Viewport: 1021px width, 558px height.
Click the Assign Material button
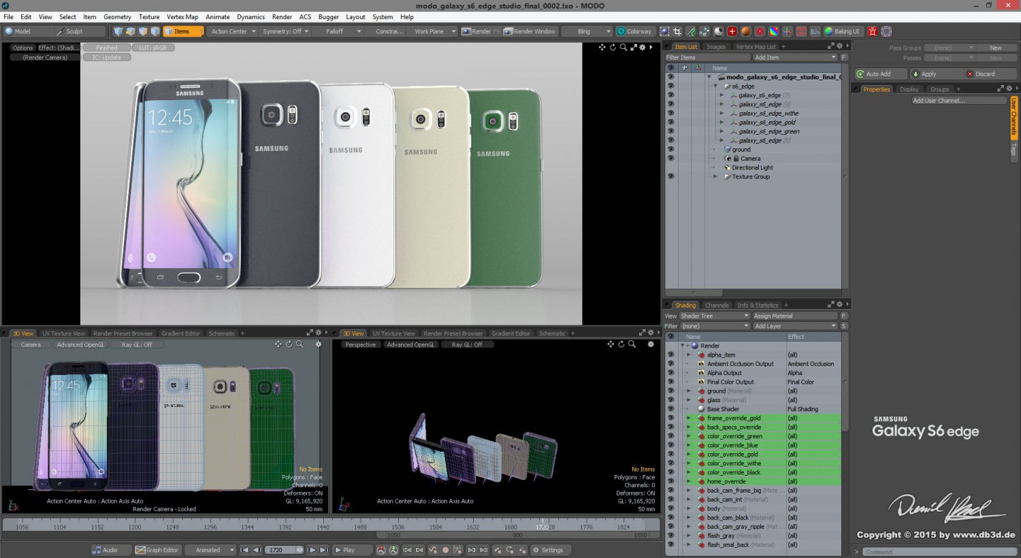[x=795, y=316]
